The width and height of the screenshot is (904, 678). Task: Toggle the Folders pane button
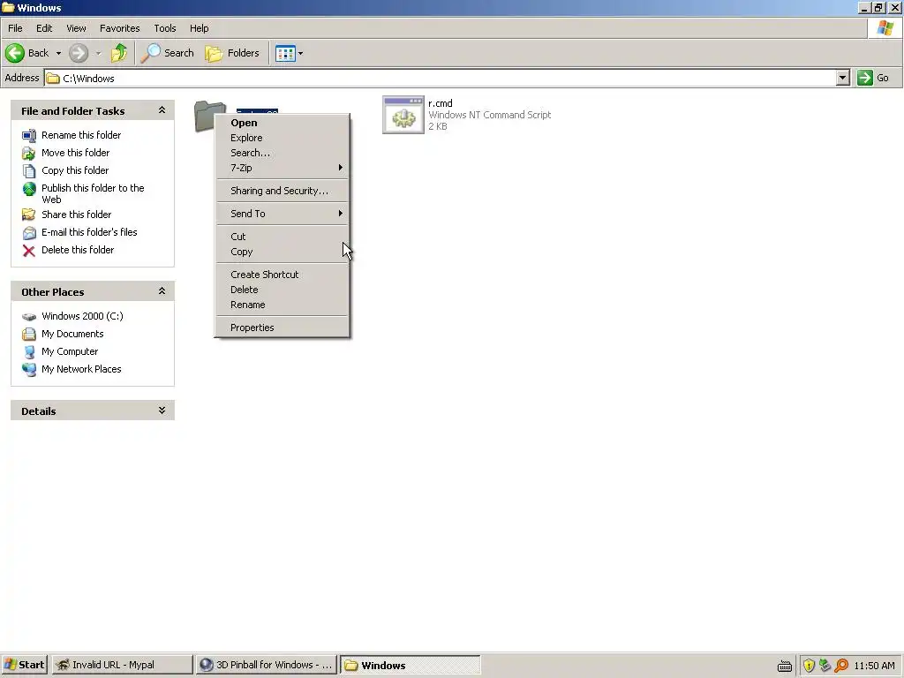click(232, 53)
